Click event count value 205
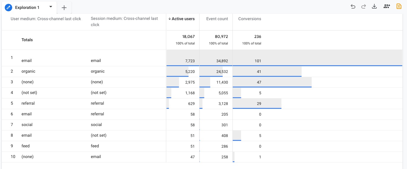The width and height of the screenshot is (407, 169). (x=225, y=114)
